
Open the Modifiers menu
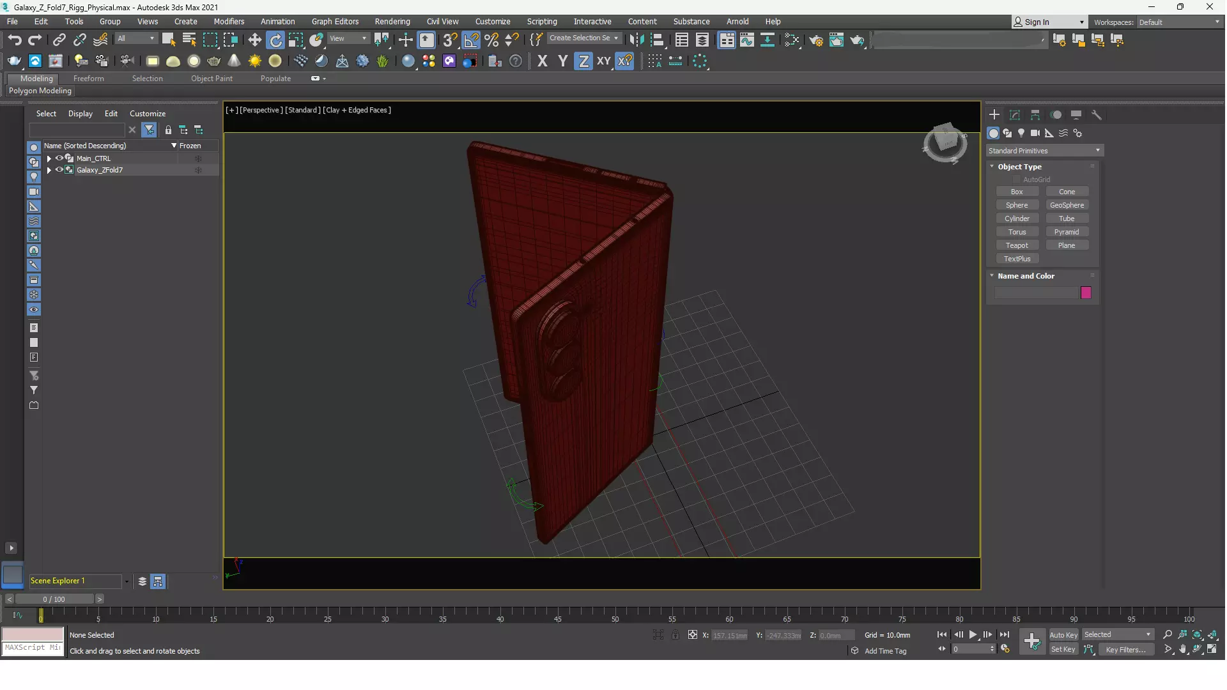229,21
